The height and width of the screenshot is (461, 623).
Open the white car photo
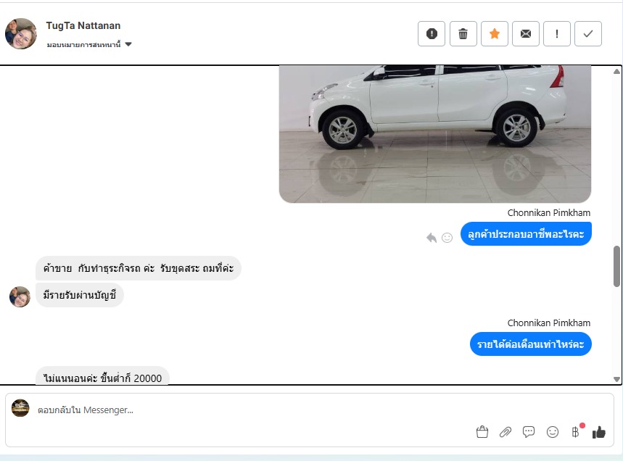(x=435, y=134)
